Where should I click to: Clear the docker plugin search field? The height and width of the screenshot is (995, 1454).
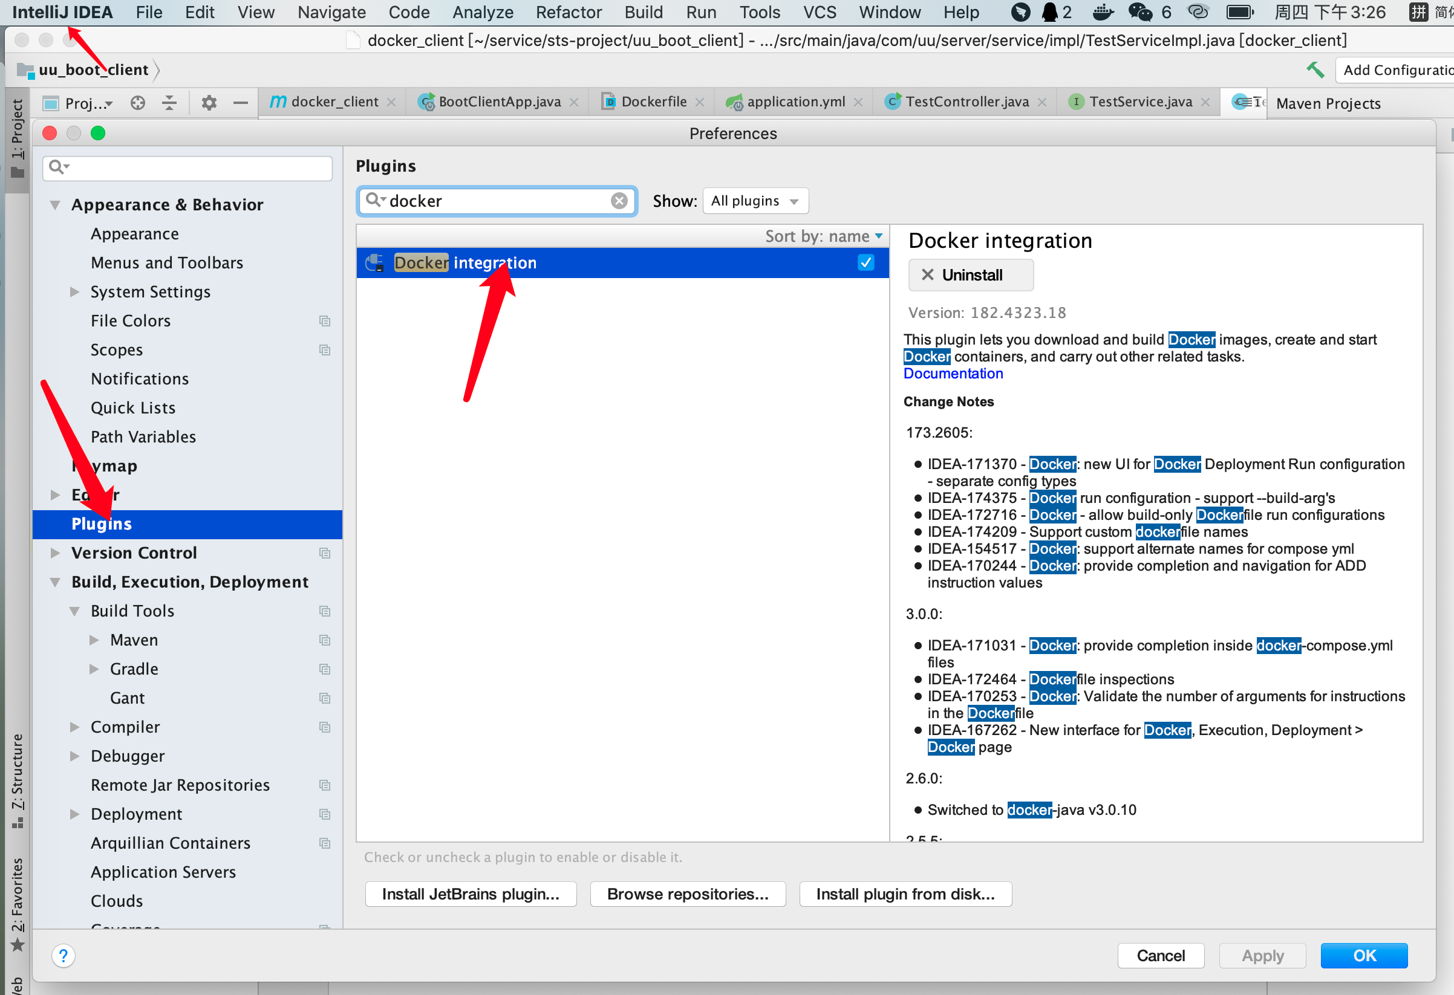(619, 201)
